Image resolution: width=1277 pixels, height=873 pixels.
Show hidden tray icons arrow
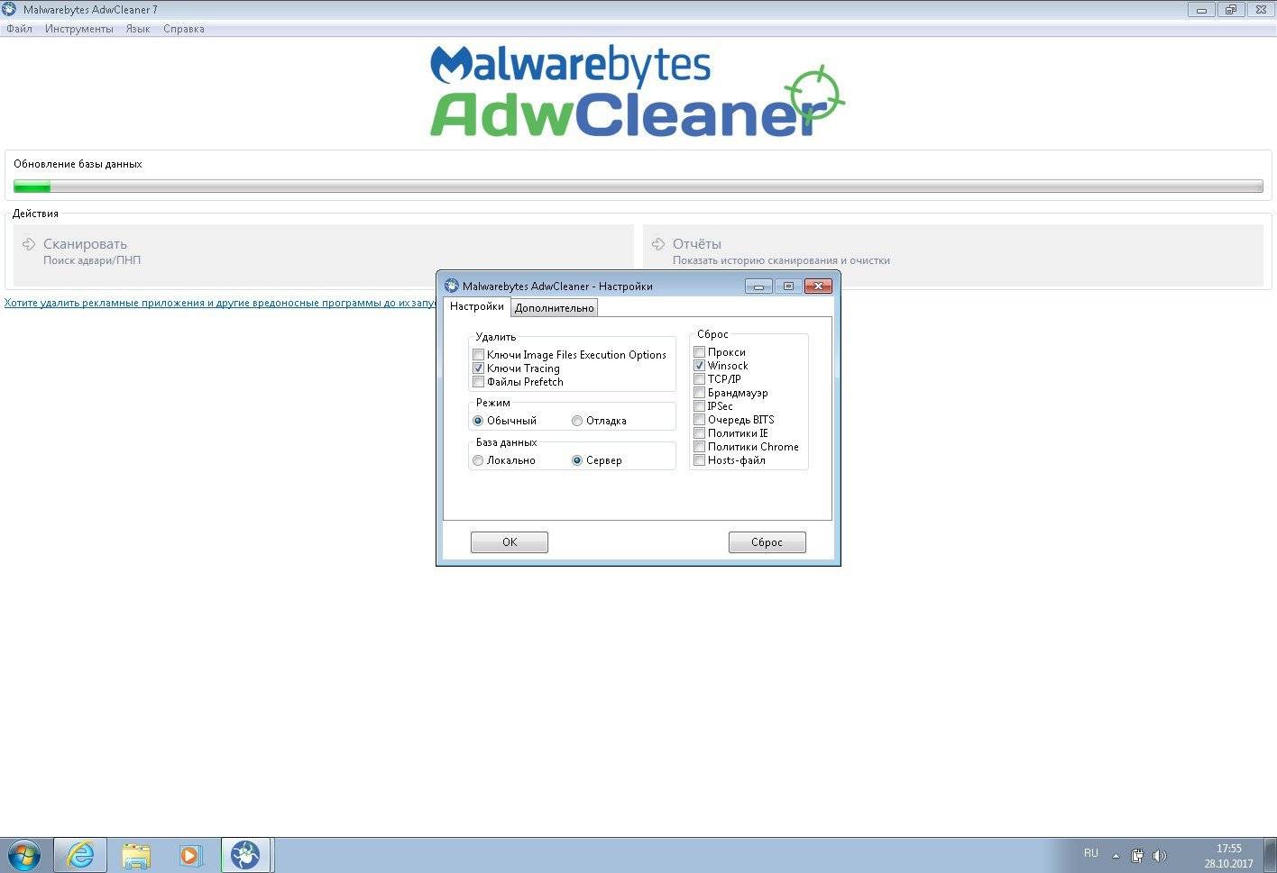pos(1116,856)
